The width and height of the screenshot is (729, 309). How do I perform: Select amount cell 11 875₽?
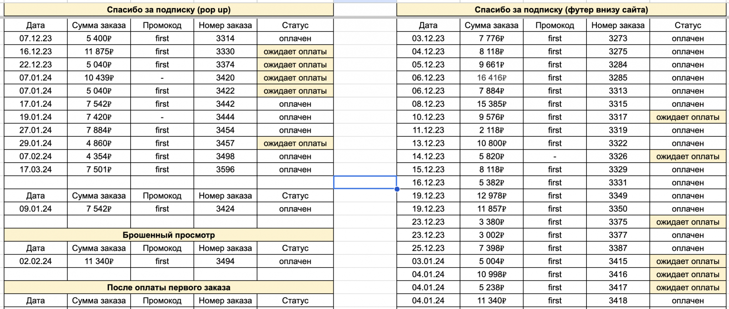click(x=99, y=52)
